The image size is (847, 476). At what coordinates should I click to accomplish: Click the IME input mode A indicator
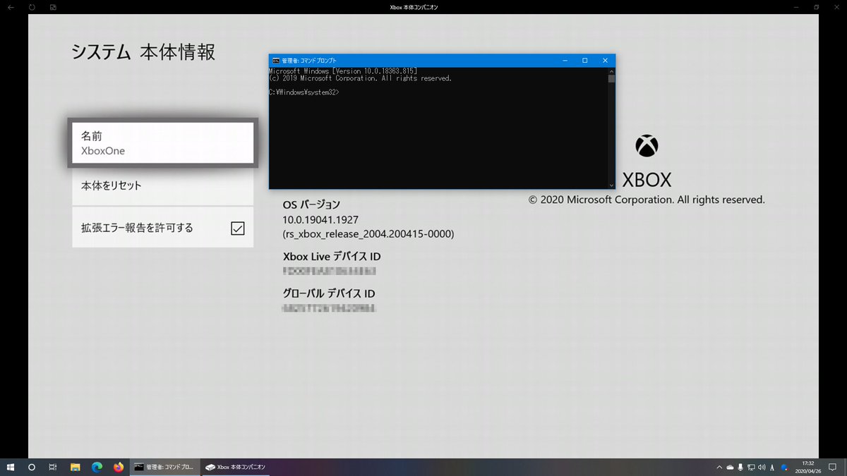coord(773,467)
